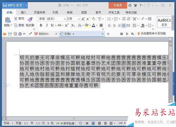The width and height of the screenshot is (176, 127).
Task: Cut selection with the scissors 剪切 button
Action: pos(19,19)
